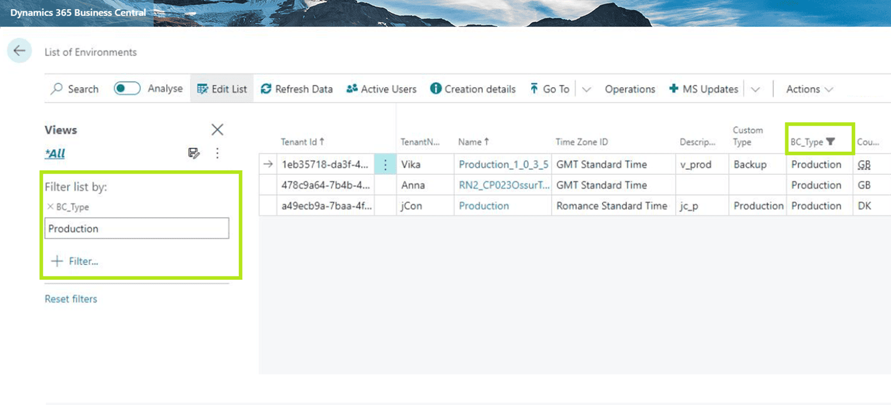The height and width of the screenshot is (405, 891).
Task: Open the three-dot options beside *All view
Action: pos(217,154)
